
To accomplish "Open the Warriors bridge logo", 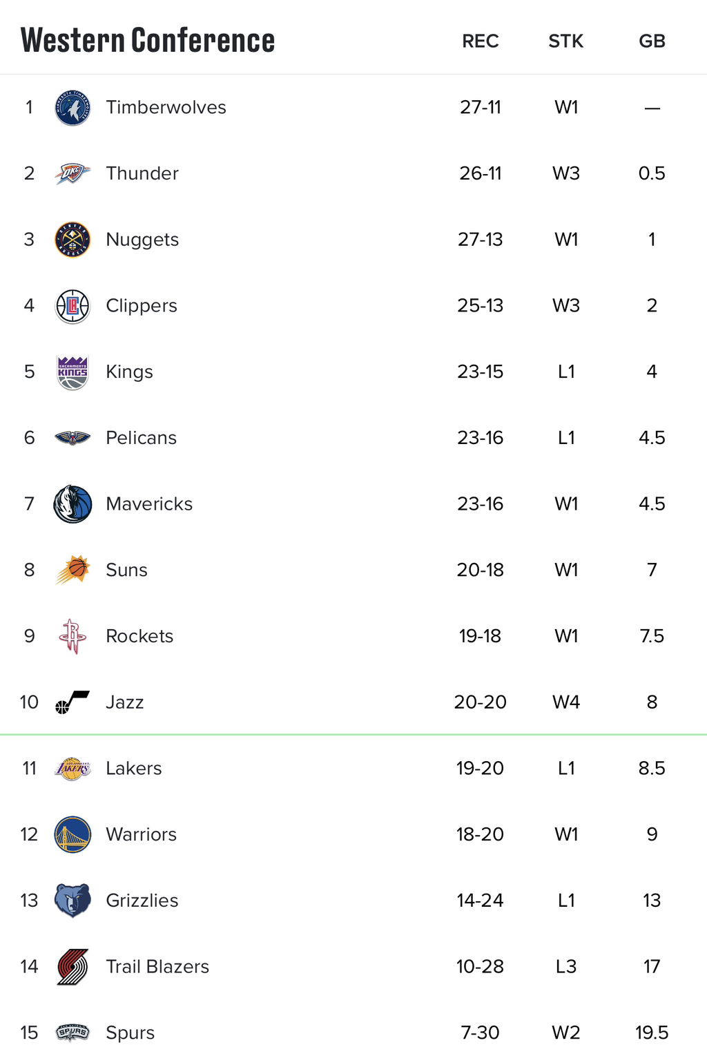I will [72, 834].
